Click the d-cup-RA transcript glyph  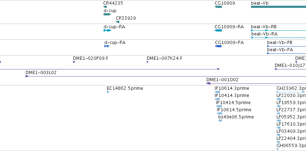108,30
